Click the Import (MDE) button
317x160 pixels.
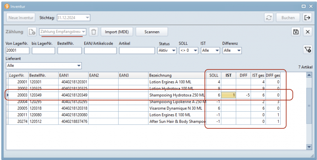click(117, 32)
